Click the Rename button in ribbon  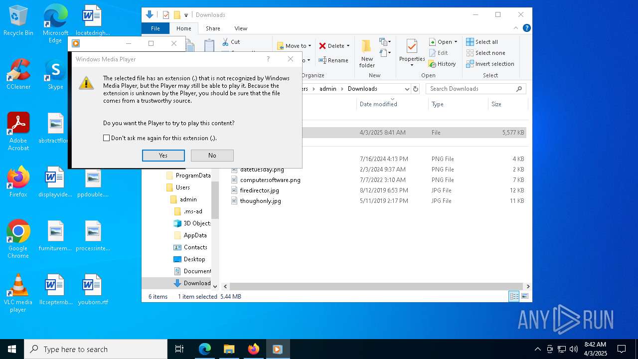[333, 60]
